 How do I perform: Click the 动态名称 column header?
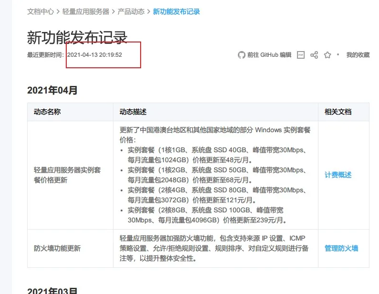(x=47, y=112)
